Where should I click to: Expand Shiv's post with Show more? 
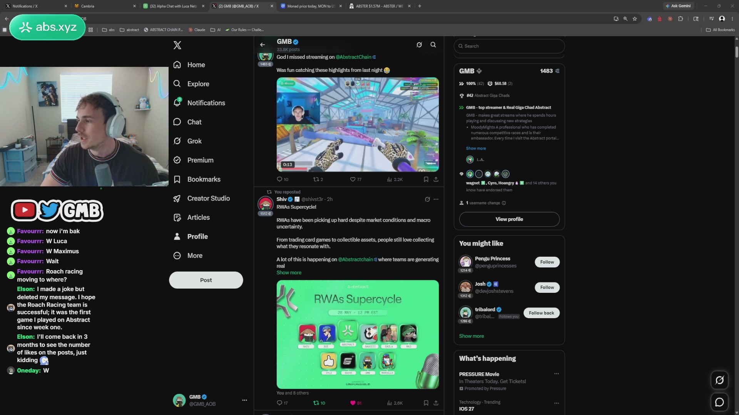click(289, 273)
